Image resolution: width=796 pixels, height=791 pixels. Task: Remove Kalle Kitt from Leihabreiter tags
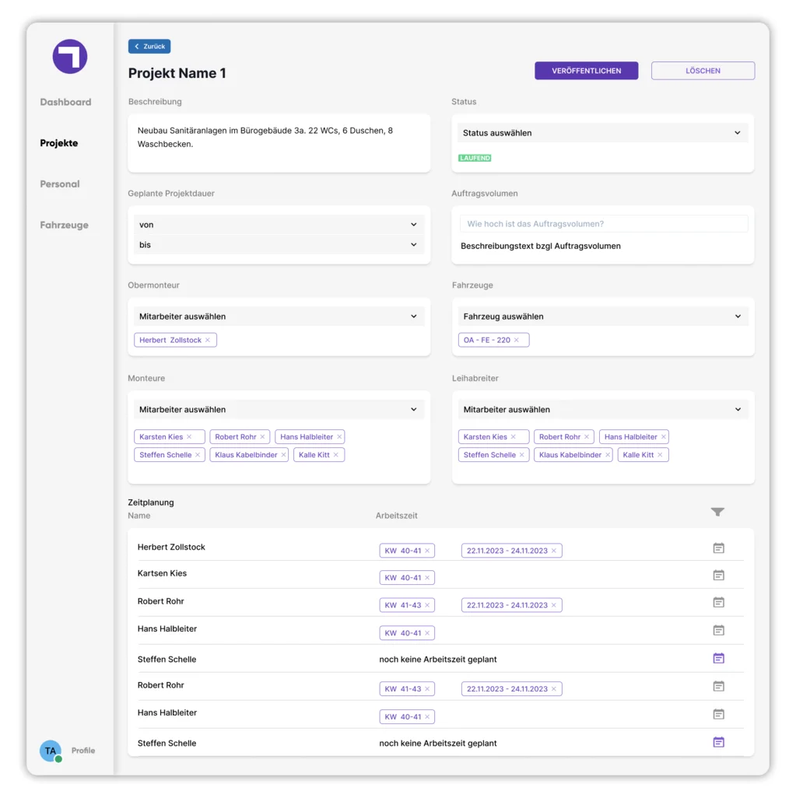pos(659,454)
